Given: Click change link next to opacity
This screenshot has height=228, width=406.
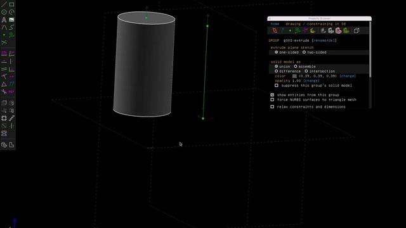Looking at the screenshot, I should point(311,80).
